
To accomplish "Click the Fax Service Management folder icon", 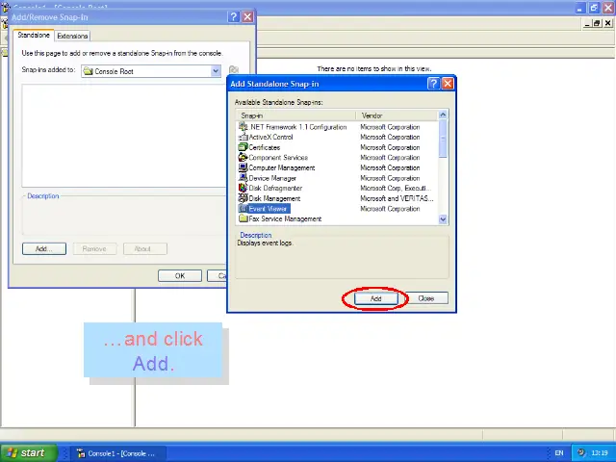I will point(244,218).
